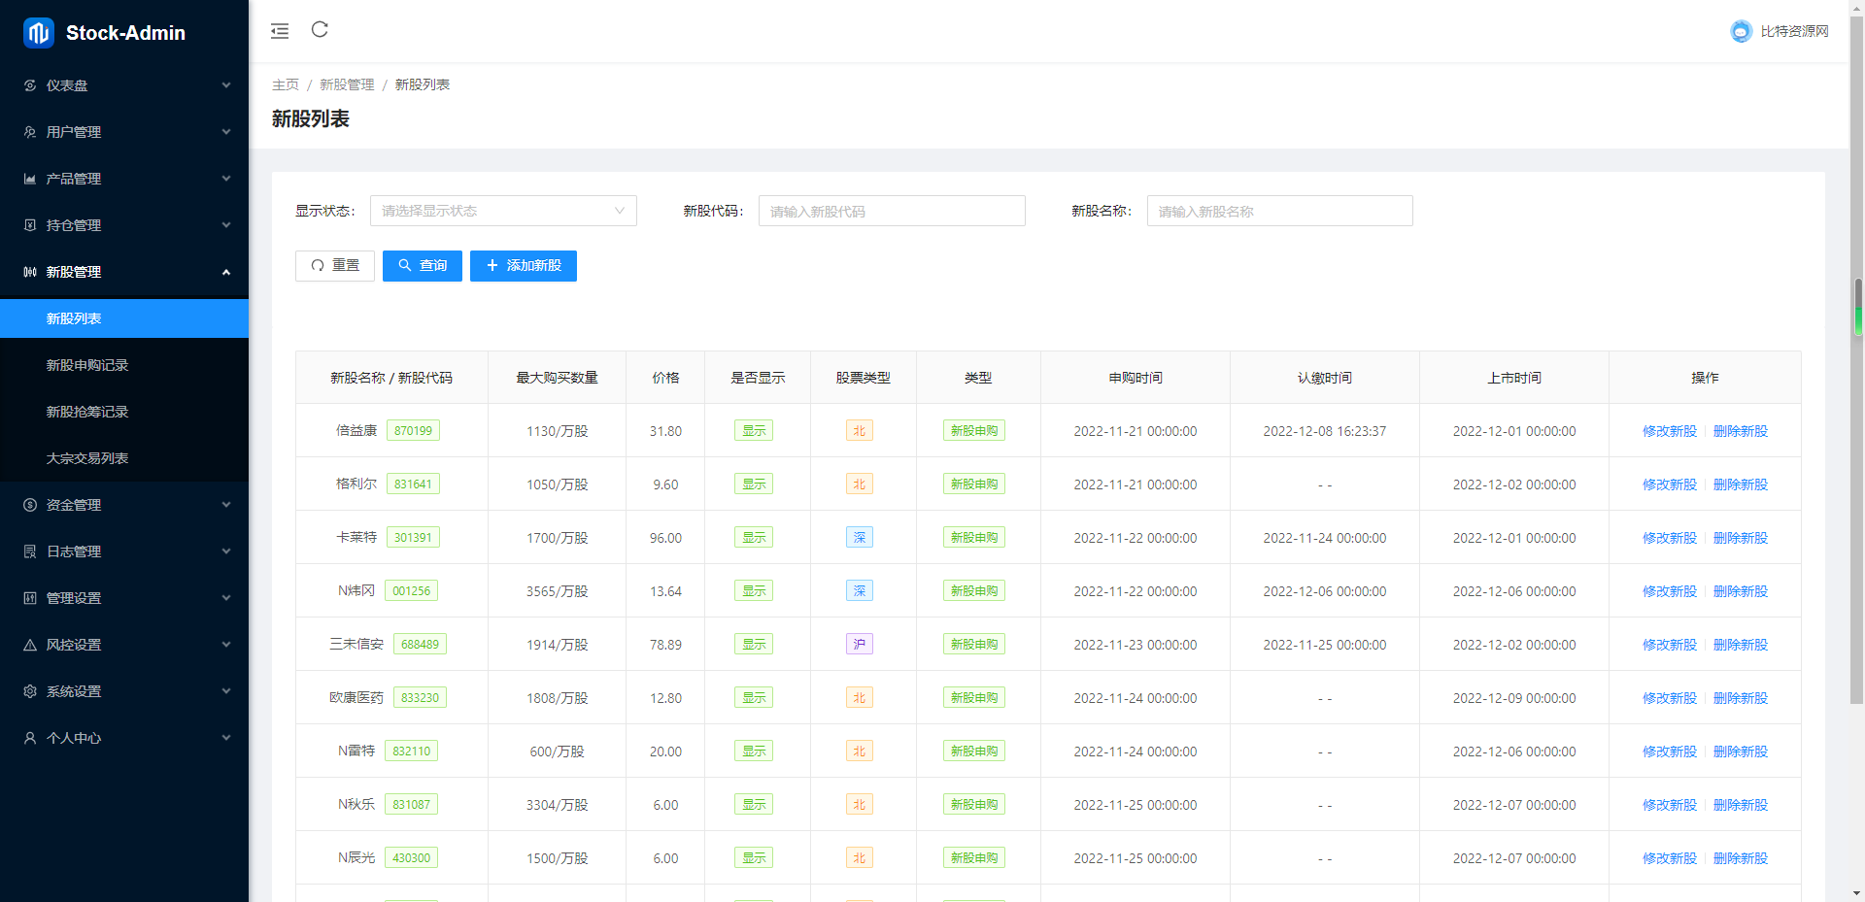This screenshot has height=902, width=1865.
Task: Open 系统设置 via the gear icon
Action: point(29,690)
